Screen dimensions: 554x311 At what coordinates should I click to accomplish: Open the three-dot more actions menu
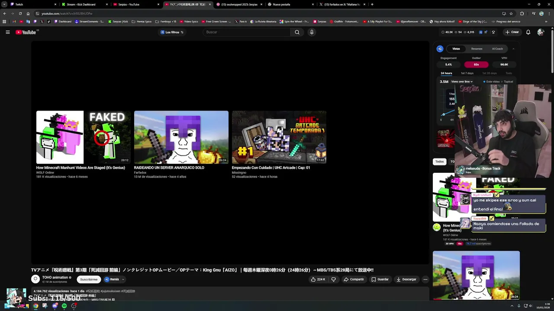pos(425,279)
